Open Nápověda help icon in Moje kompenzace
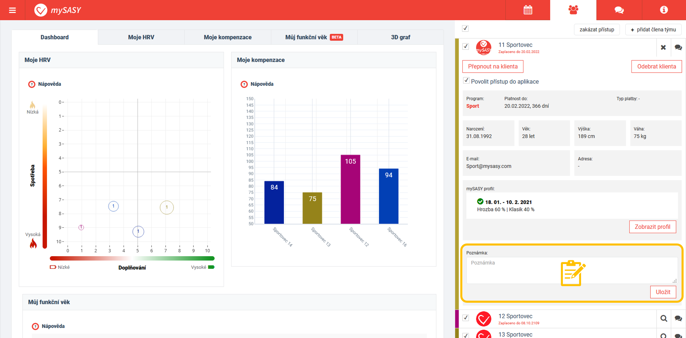The width and height of the screenshot is (686, 338). pyautogui.click(x=244, y=84)
